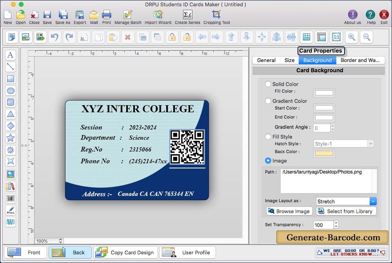Click the feedback 'We are good or bad' banner
This screenshot has height=263, width=392.
351,252
